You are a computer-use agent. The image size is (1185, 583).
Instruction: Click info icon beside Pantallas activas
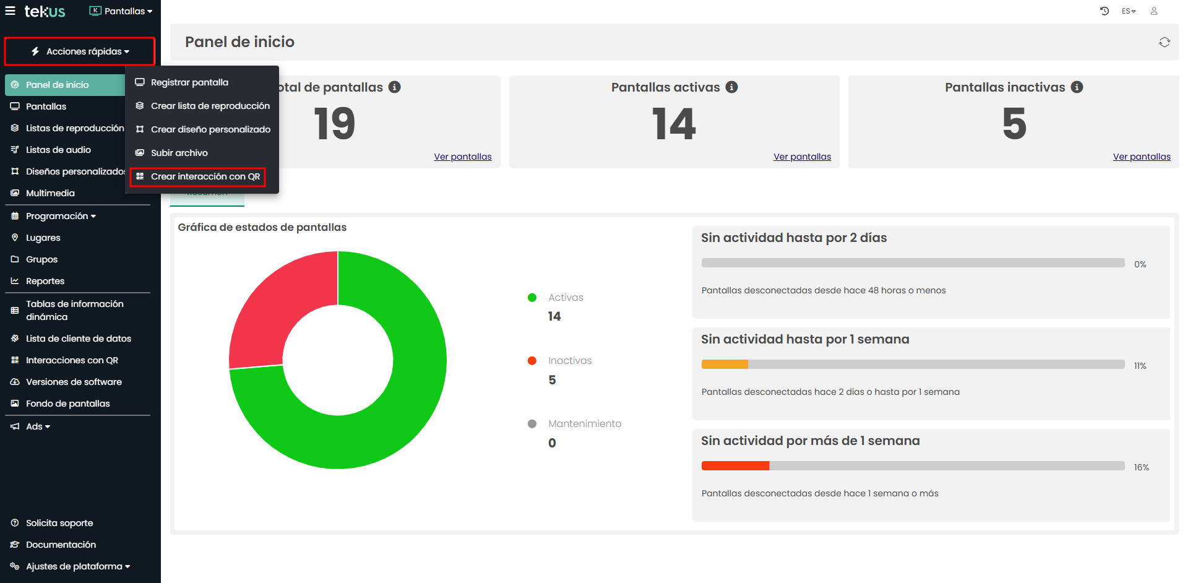[x=731, y=87]
